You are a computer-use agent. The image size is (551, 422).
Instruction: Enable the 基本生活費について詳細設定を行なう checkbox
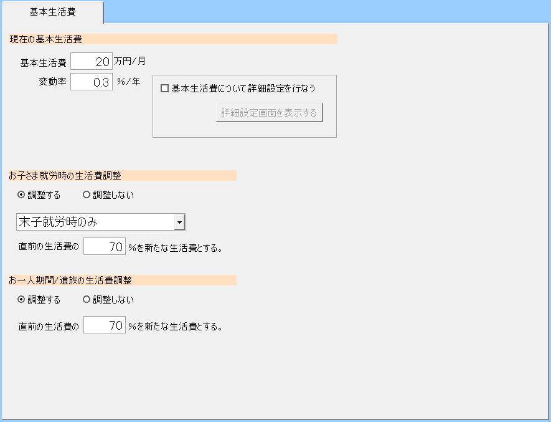165,89
